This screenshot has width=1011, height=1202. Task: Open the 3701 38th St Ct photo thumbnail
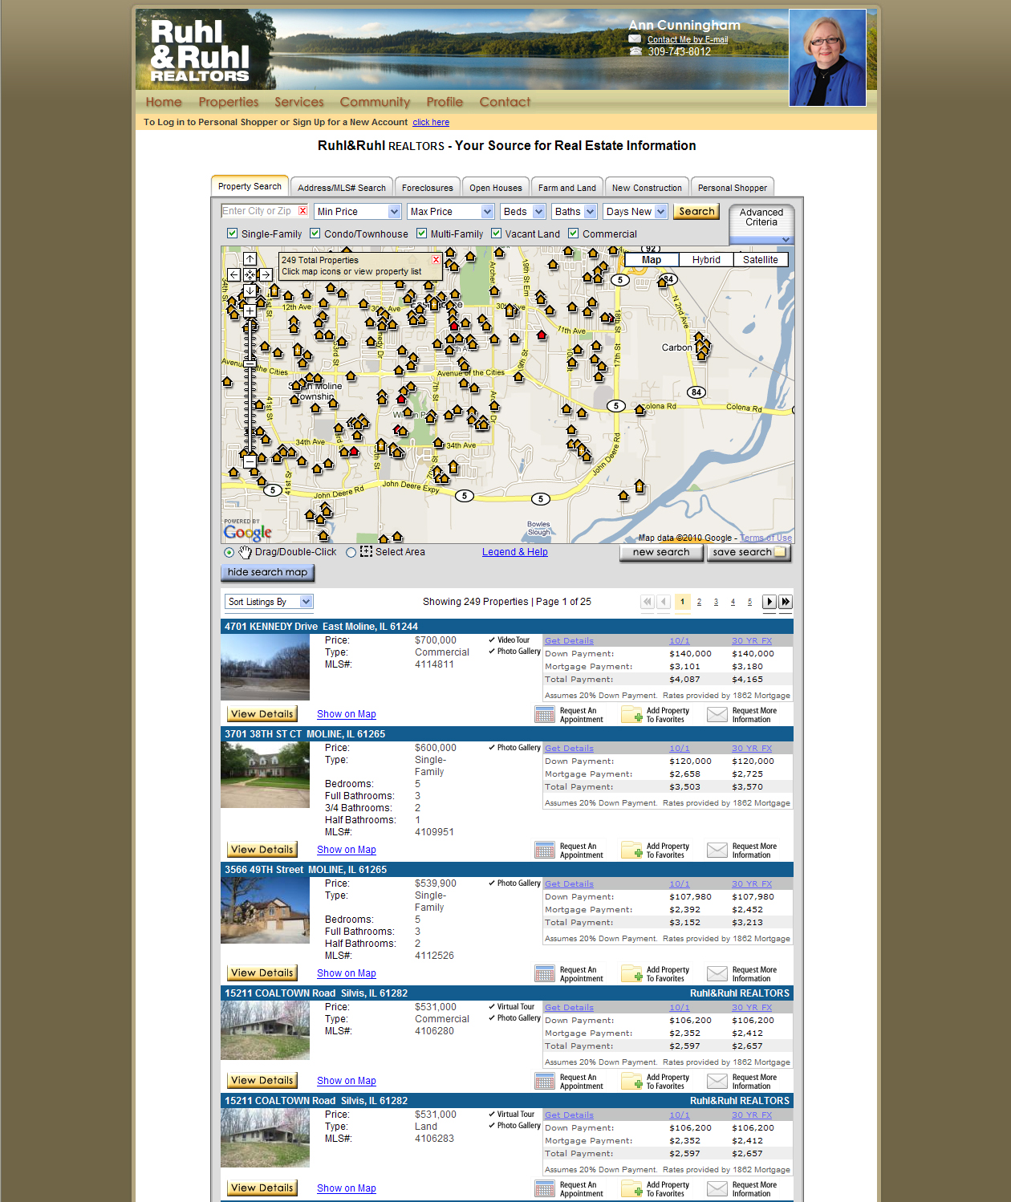[265, 774]
